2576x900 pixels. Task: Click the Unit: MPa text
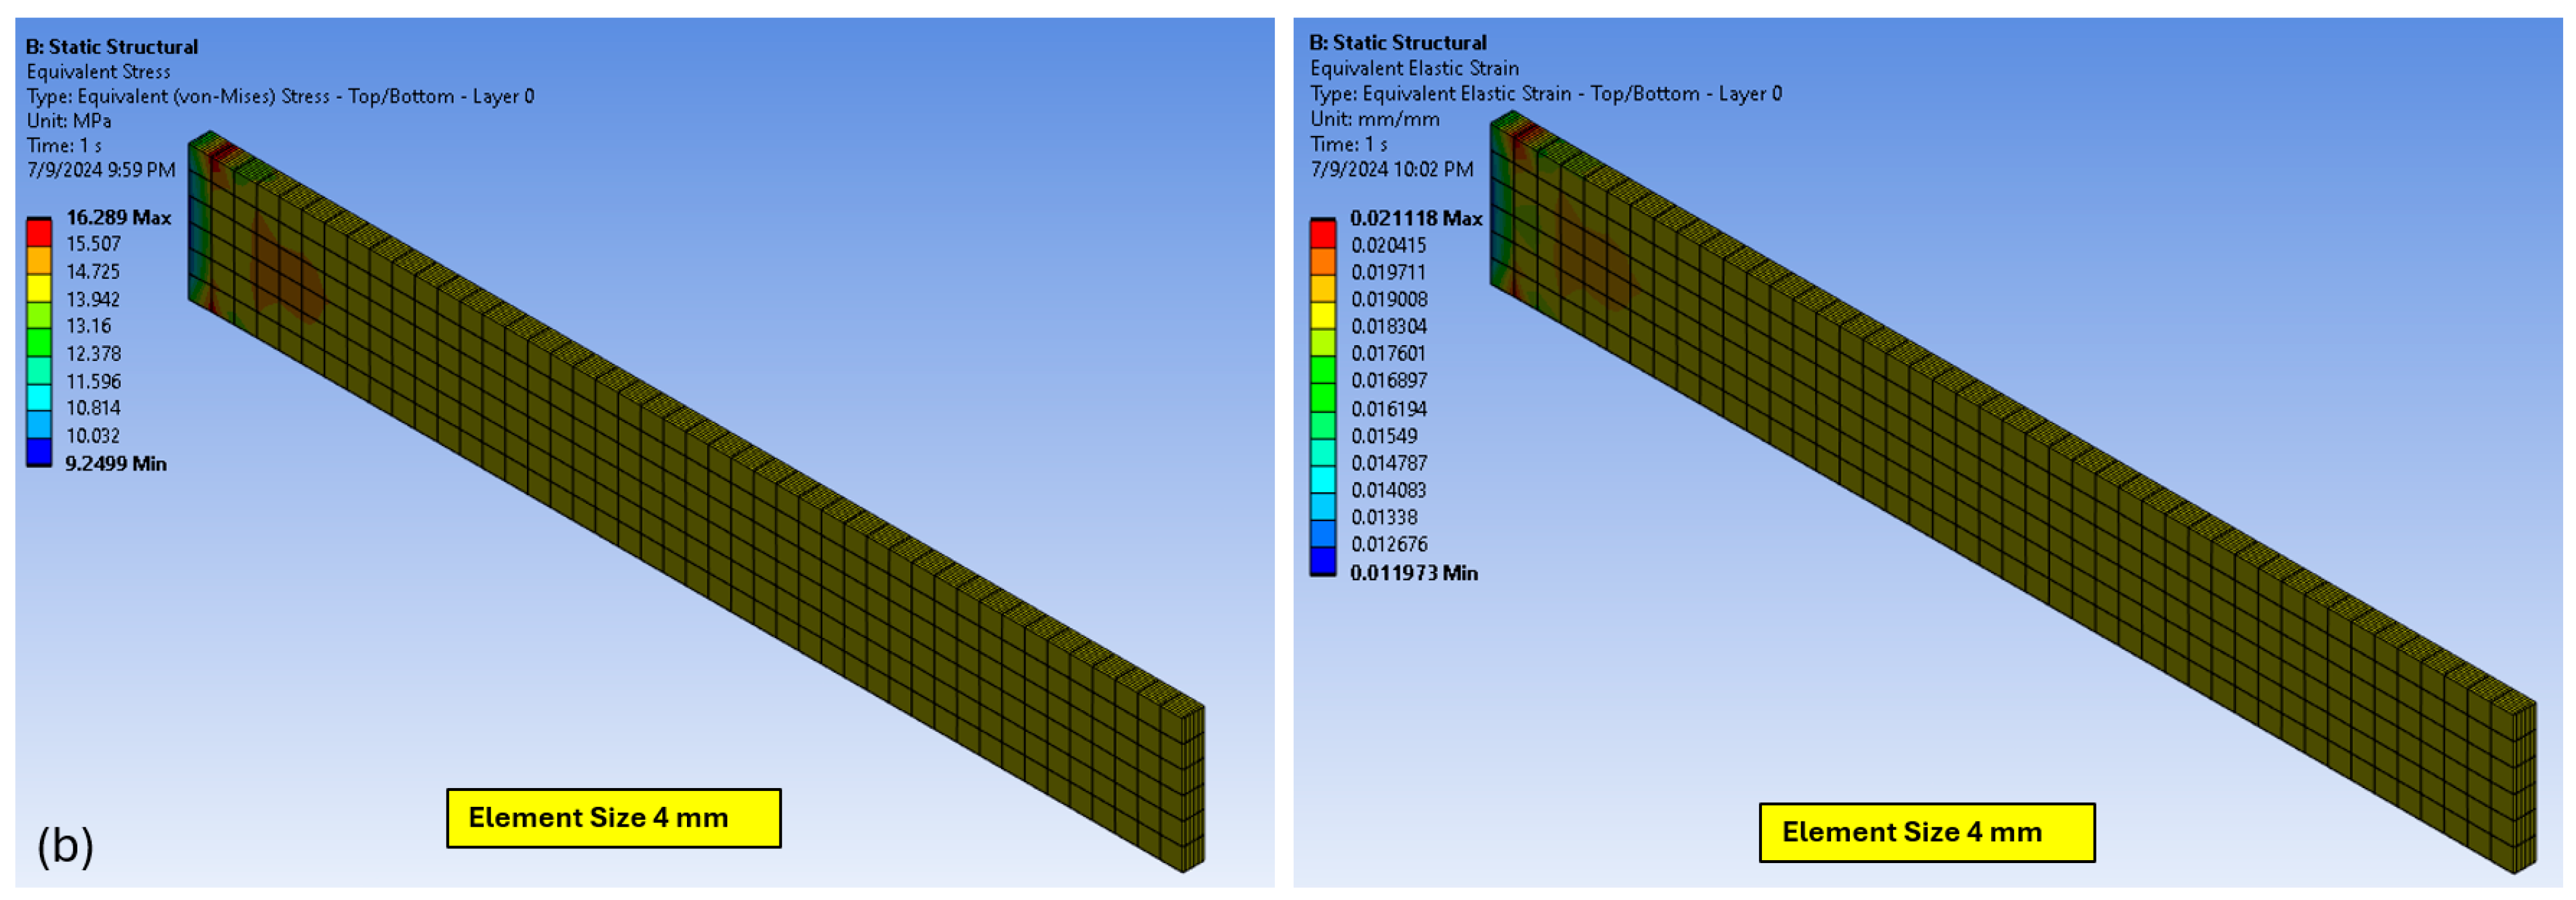pyautogui.click(x=69, y=121)
